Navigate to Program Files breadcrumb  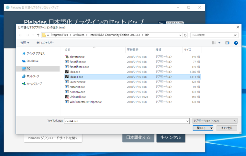click(x=59, y=35)
